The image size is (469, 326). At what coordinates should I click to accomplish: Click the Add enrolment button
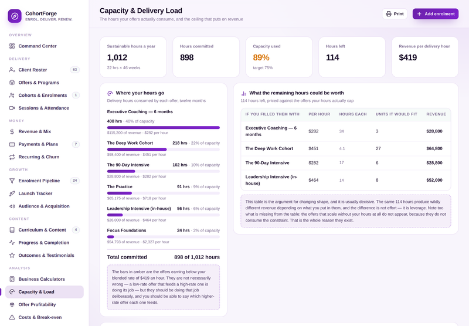coord(436,13)
